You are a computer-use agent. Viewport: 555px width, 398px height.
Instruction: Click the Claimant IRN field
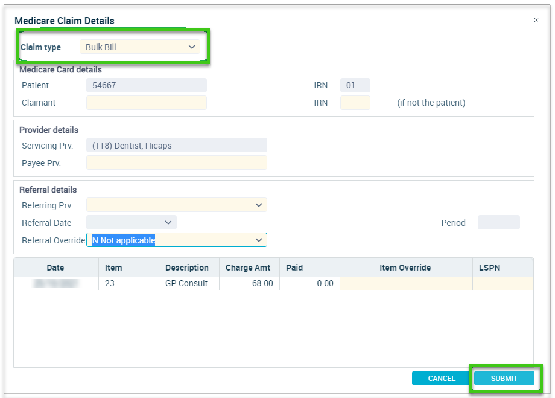coord(355,103)
